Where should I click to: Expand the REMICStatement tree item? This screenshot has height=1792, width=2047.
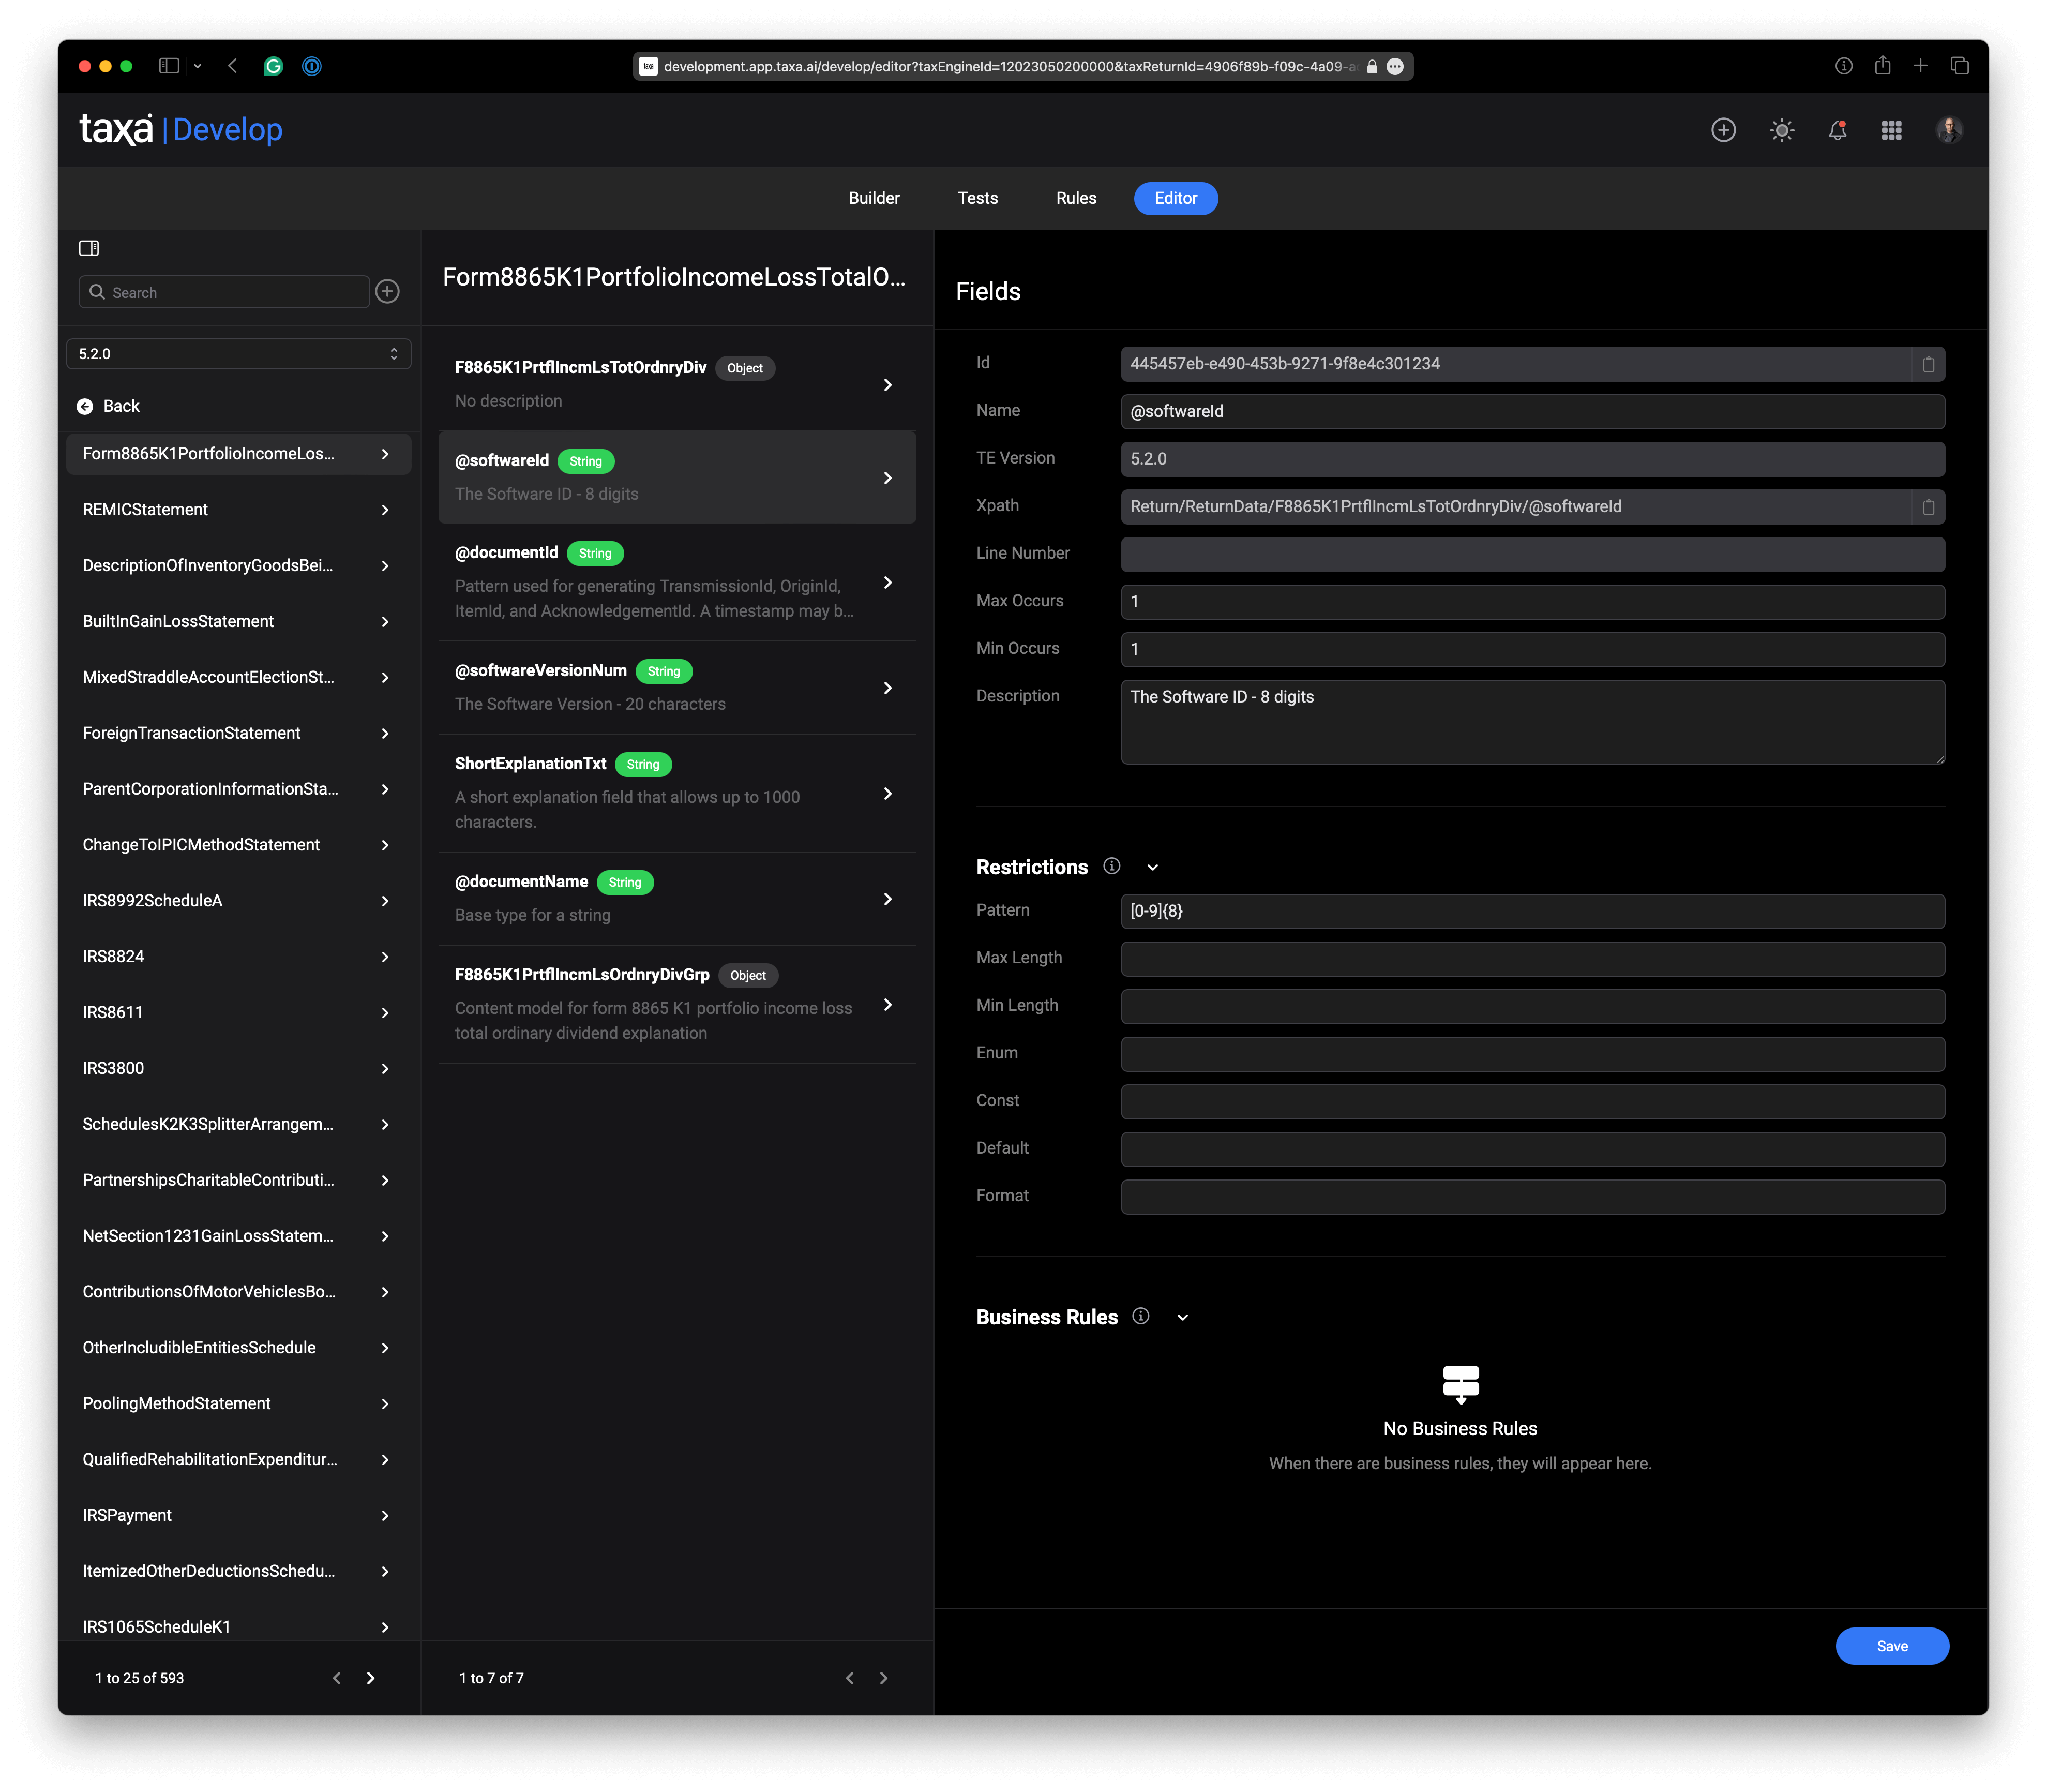point(385,510)
